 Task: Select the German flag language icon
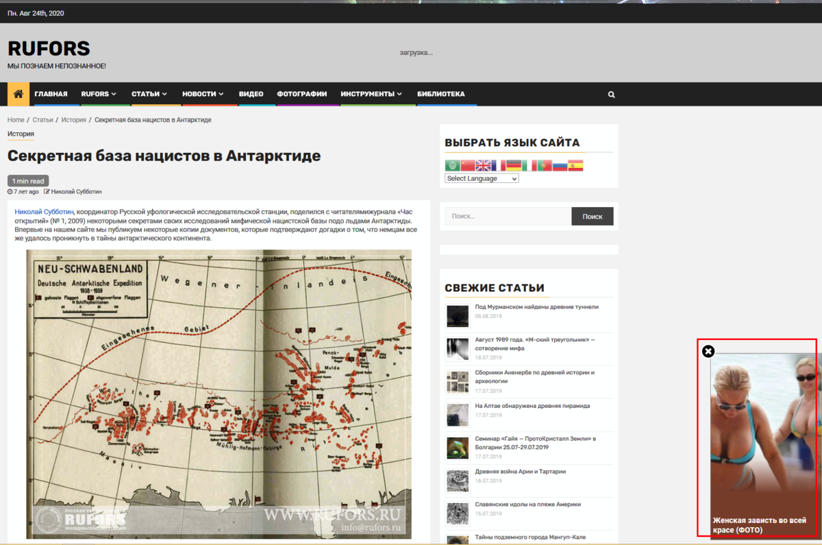click(514, 165)
